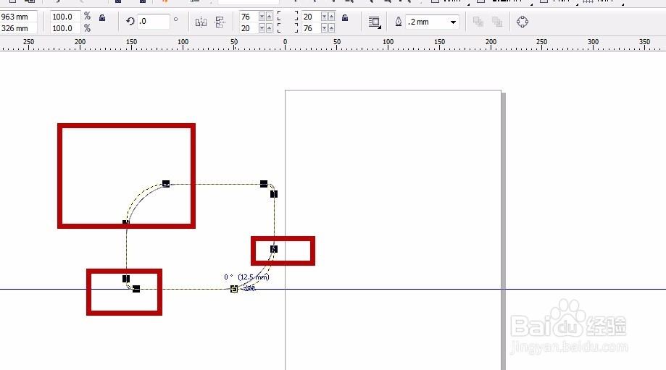Click the 300 mark on the horizontal ruler

click(593, 41)
